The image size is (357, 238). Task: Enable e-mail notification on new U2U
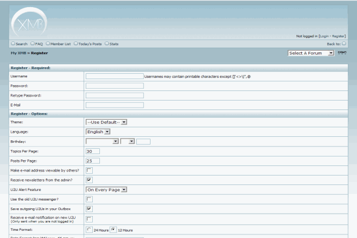click(89, 219)
